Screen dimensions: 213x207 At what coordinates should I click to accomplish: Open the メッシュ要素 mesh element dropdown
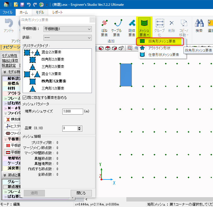(144, 28)
